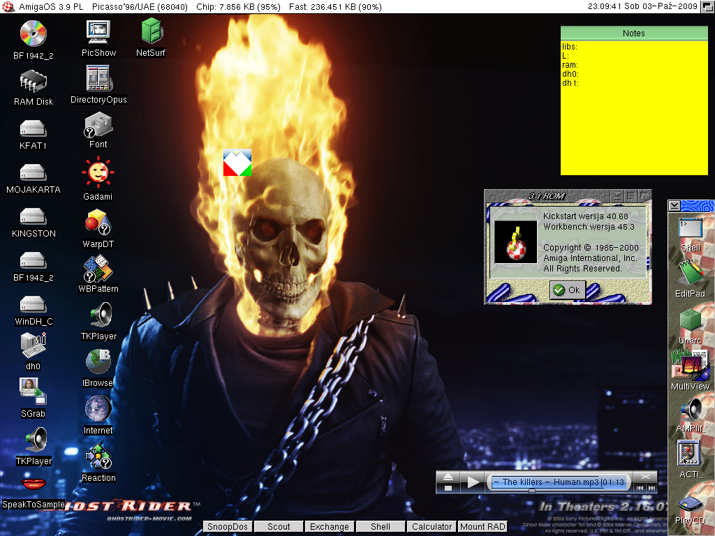Image resolution: width=715 pixels, height=536 pixels.
Task: Click the Mount RAD button in the bottom bar
Action: (x=482, y=526)
